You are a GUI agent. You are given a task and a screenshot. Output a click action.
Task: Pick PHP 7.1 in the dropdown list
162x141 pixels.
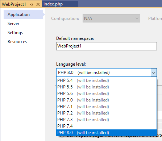[x=107, y=107]
